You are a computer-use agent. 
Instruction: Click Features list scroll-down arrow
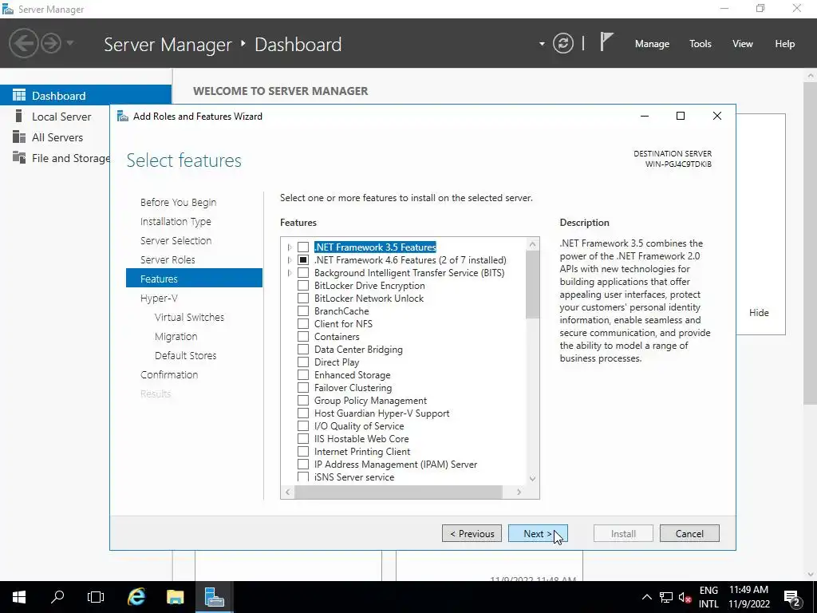pyautogui.click(x=532, y=479)
